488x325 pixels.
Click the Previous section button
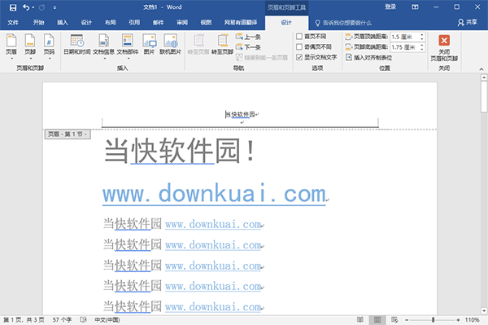pos(248,37)
